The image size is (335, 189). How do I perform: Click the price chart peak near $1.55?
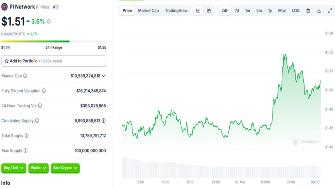[285, 55]
